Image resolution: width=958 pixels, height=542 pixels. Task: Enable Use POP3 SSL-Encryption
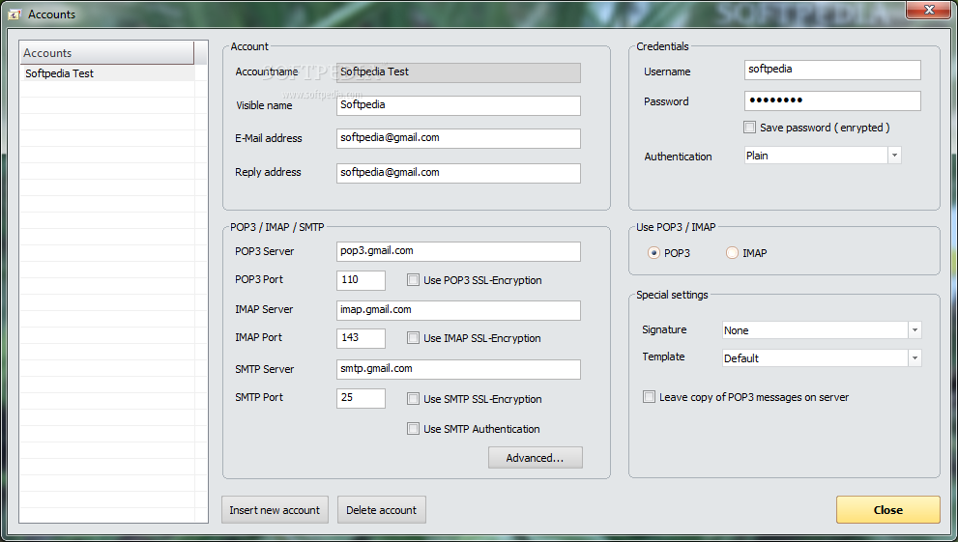413,280
